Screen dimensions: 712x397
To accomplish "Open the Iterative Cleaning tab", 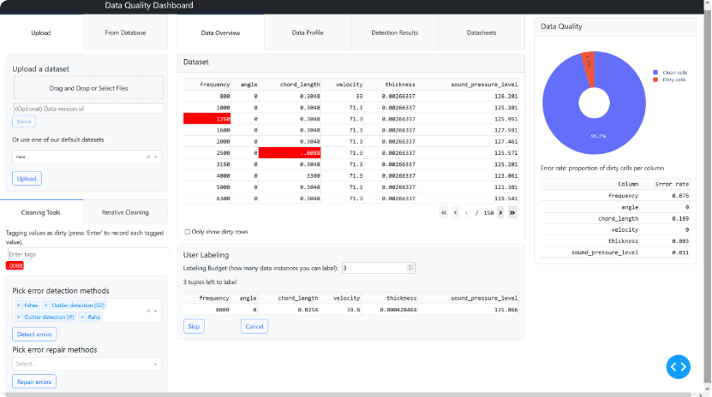I will pyautogui.click(x=125, y=212).
